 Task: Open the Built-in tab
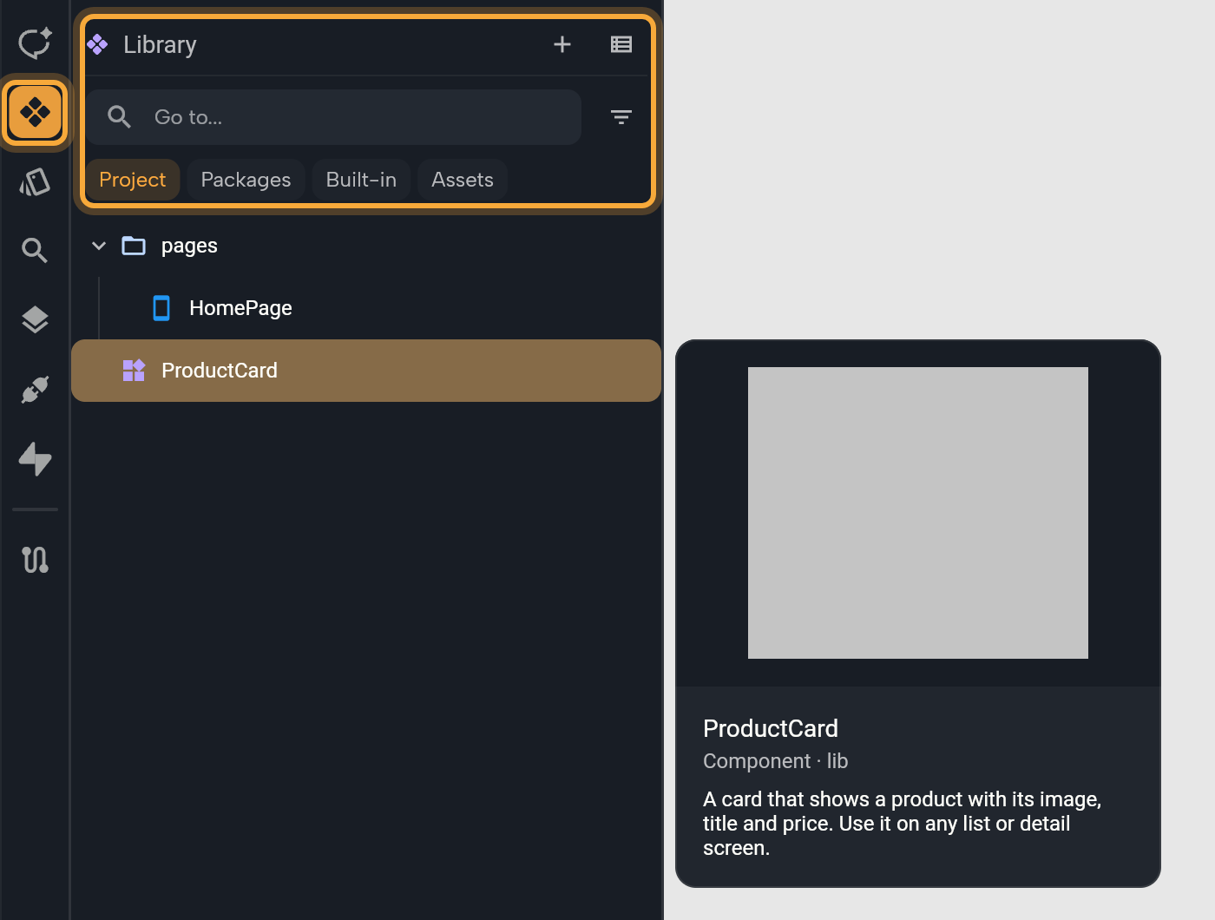(x=361, y=180)
